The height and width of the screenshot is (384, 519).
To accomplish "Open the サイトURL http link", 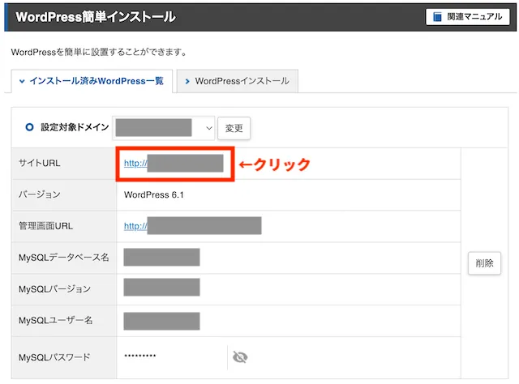I will coord(135,163).
